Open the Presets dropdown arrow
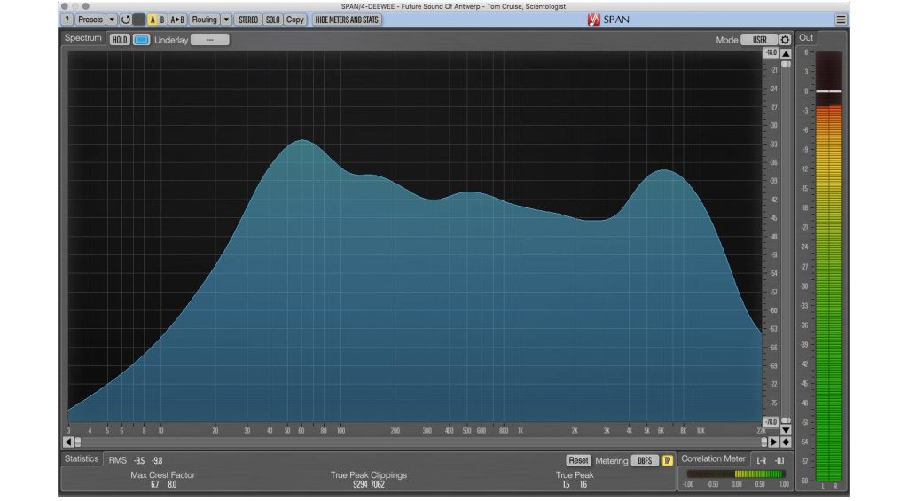 click(x=112, y=20)
